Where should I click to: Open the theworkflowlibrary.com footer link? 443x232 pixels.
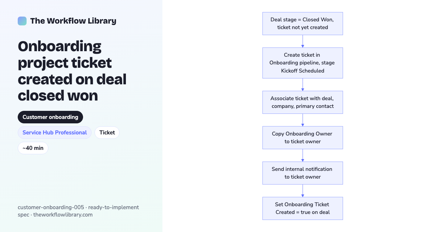(63, 215)
